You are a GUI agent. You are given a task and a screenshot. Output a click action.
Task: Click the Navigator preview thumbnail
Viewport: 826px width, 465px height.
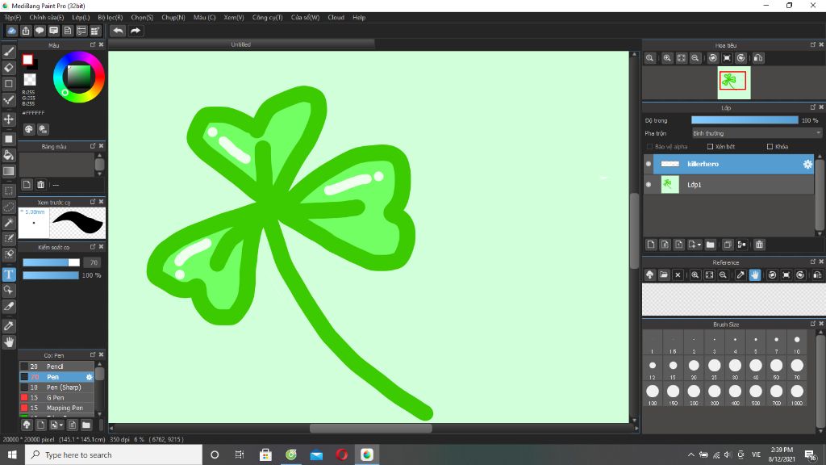734,82
